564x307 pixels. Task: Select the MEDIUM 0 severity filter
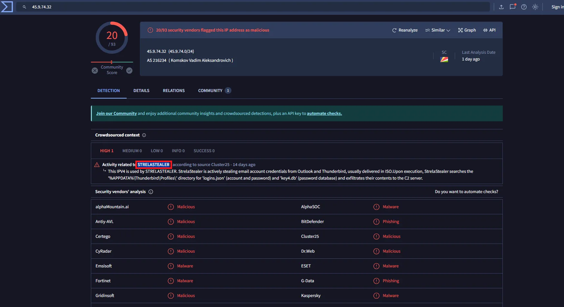point(132,151)
